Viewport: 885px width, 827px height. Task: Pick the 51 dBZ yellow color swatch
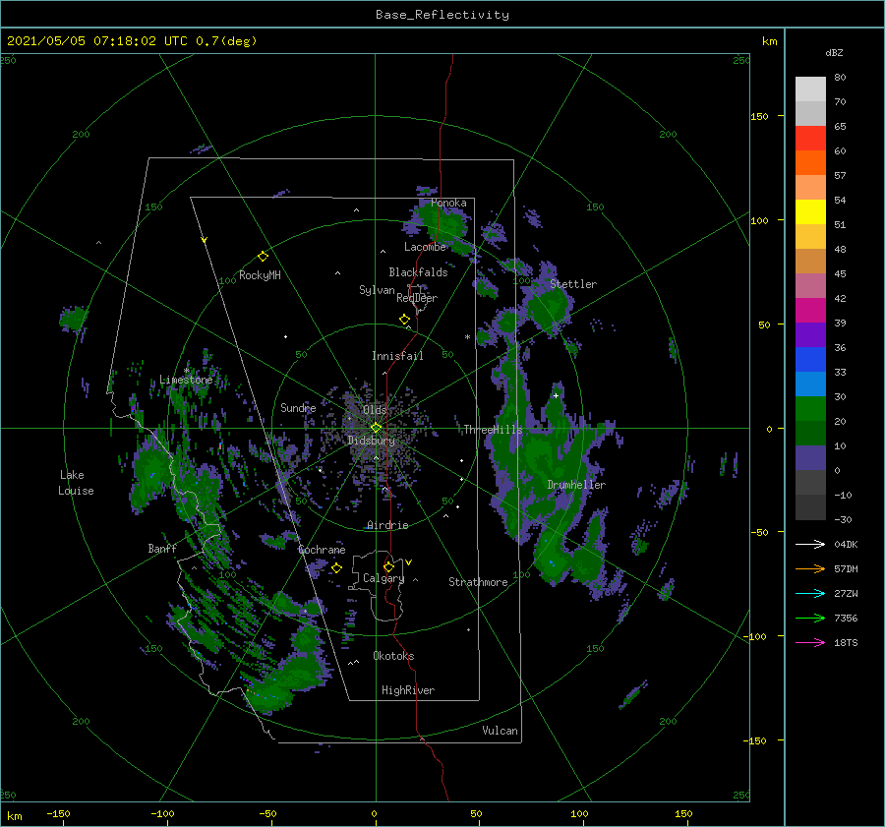pyautogui.click(x=810, y=212)
